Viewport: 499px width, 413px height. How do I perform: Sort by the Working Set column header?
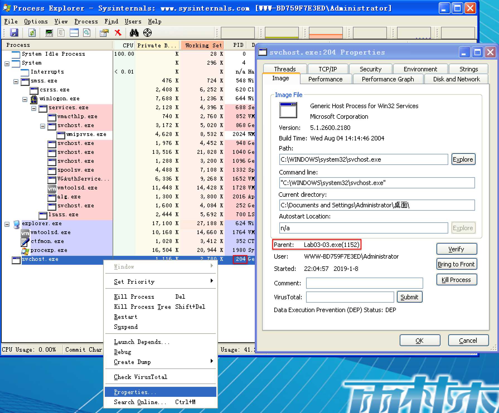pos(202,45)
